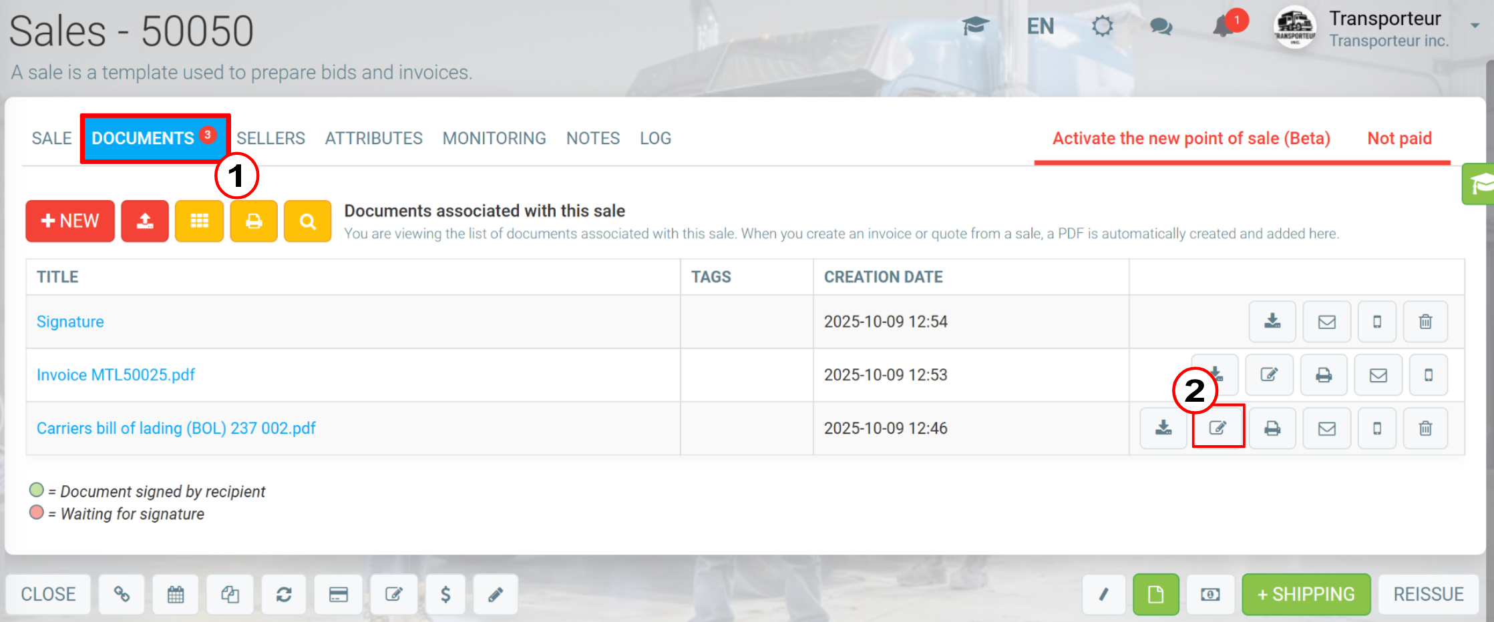The image size is (1494, 622).
Task: Open the green help cap side tab
Action: tap(1479, 184)
